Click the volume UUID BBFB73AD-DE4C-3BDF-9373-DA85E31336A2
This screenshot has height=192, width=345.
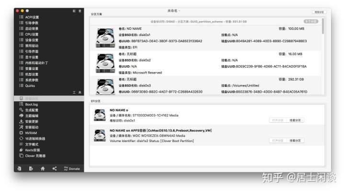[x=167, y=41]
